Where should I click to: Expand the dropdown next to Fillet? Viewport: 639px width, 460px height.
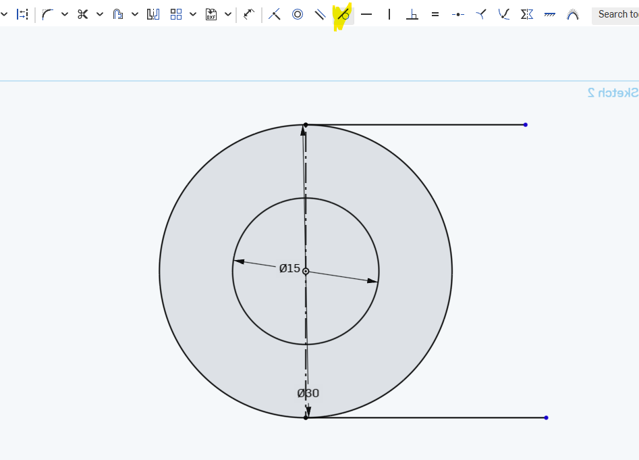(65, 14)
